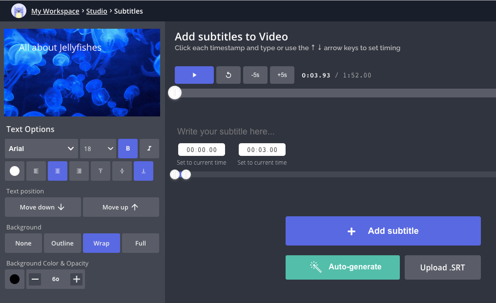The width and height of the screenshot is (496, 303).
Task: Toggle bold off for subtitle text
Action: tap(127, 149)
